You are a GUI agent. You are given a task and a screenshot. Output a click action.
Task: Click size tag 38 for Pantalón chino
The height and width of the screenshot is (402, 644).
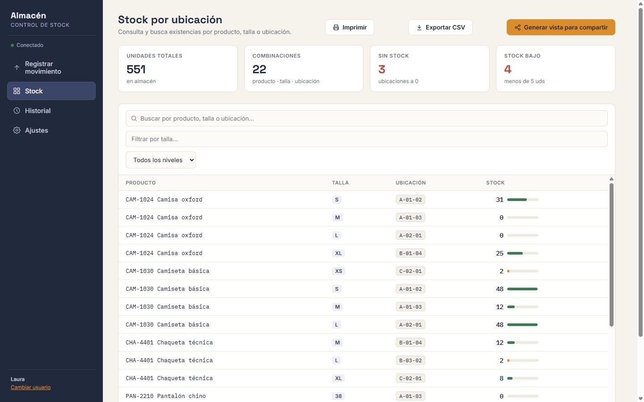[339, 396]
